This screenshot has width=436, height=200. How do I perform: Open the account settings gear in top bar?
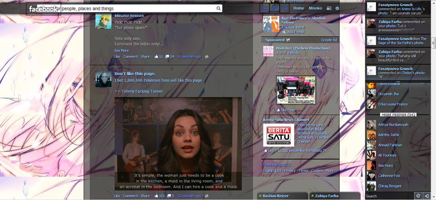(x=337, y=8)
